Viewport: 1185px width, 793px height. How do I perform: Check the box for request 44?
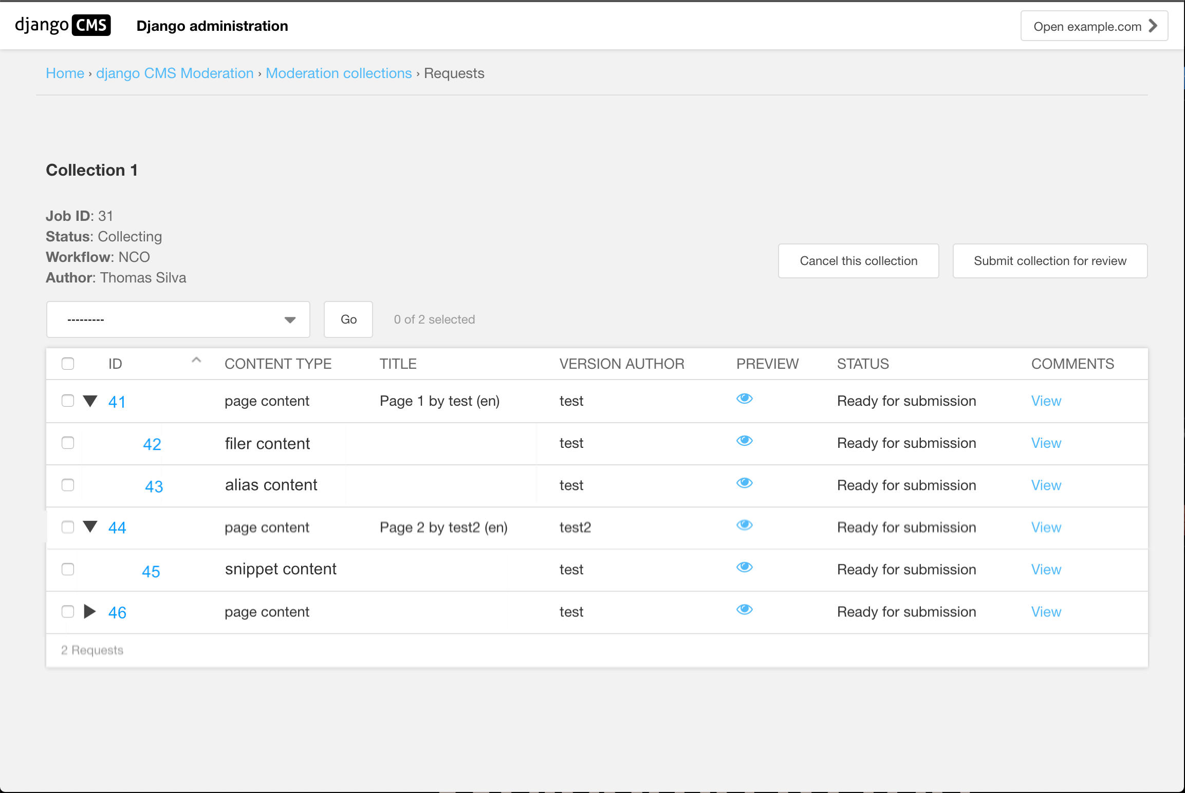(x=68, y=527)
